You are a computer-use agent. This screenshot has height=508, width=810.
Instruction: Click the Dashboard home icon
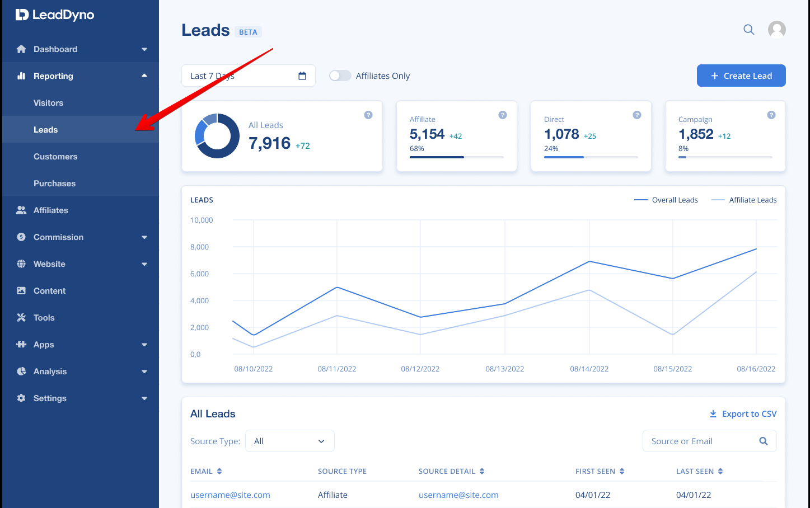point(21,49)
